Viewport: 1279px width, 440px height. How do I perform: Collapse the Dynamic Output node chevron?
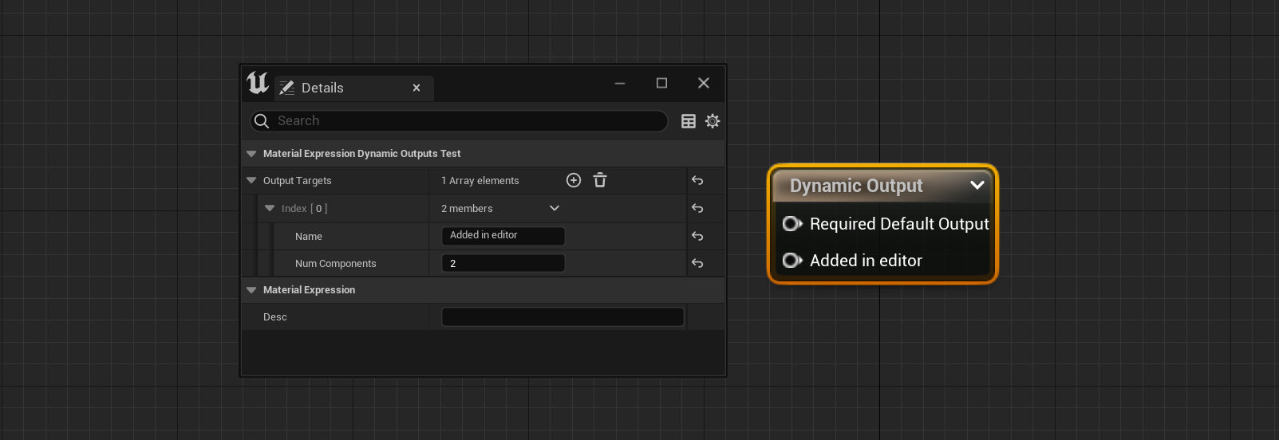[977, 185]
